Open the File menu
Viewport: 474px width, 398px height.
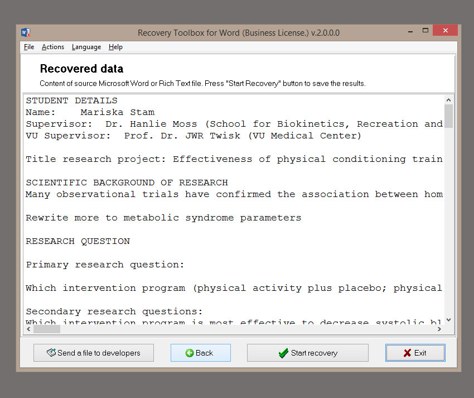tap(29, 47)
